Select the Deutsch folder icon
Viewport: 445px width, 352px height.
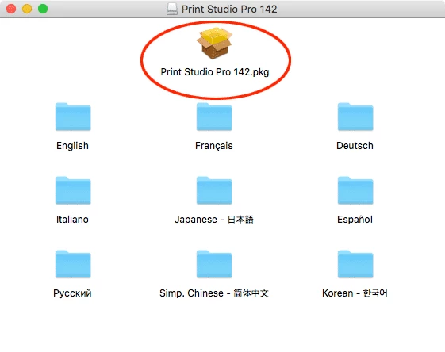click(355, 117)
